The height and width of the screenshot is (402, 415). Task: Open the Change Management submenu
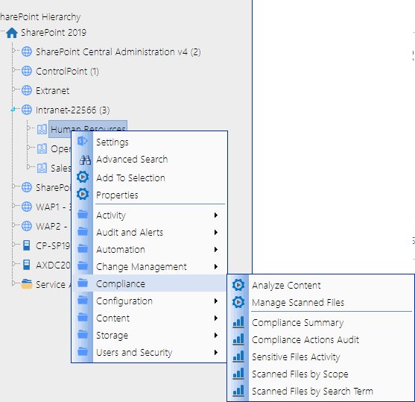pos(150,266)
